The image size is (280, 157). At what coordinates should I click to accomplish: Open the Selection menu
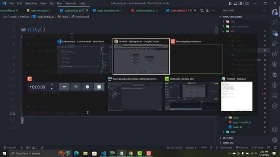(x=31, y=3)
